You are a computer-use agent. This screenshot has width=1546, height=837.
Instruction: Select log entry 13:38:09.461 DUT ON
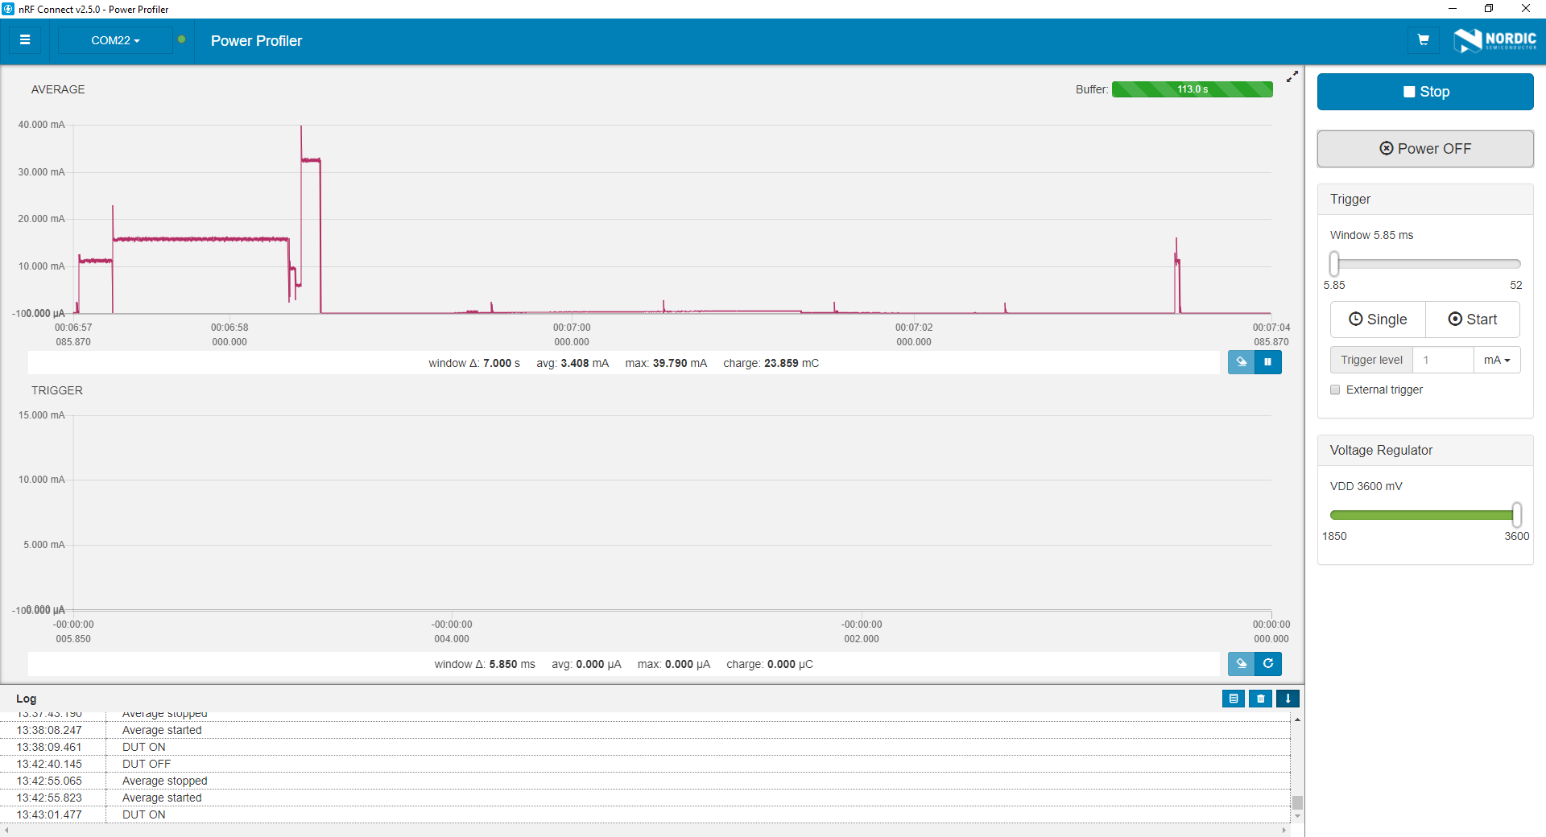(x=645, y=747)
